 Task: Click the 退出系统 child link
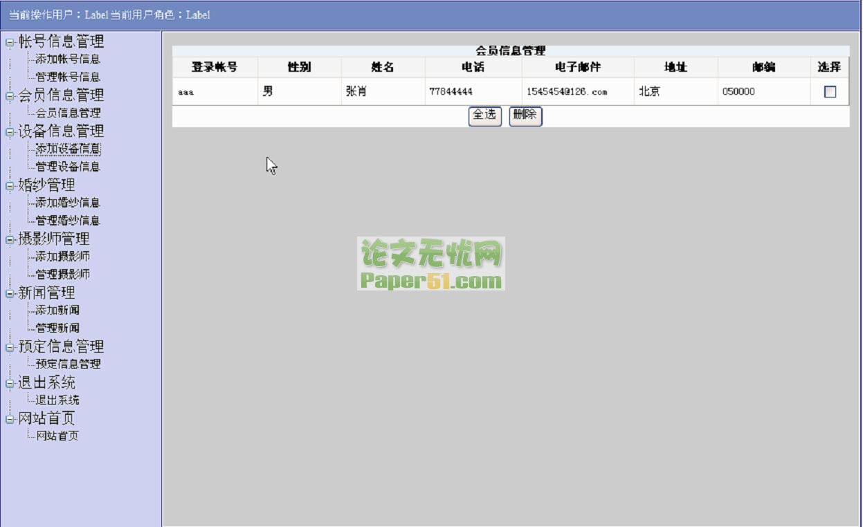57,400
